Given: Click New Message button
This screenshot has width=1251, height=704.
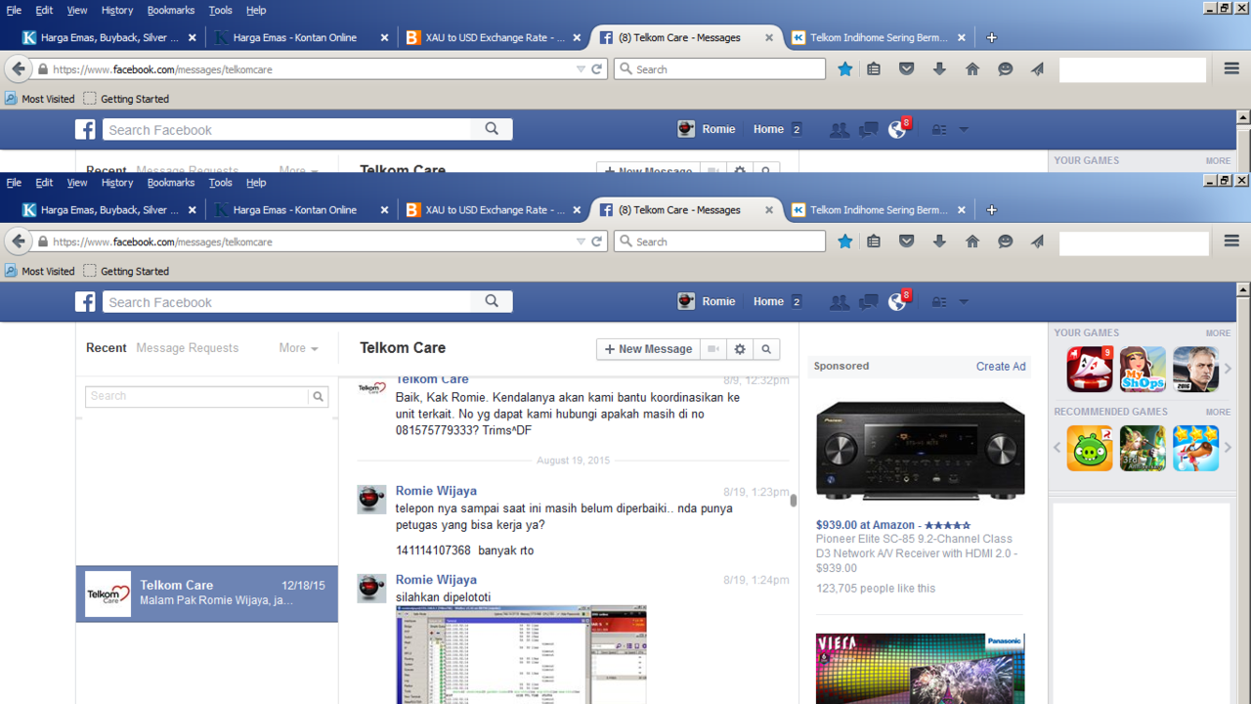Looking at the screenshot, I should (x=649, y=349).
